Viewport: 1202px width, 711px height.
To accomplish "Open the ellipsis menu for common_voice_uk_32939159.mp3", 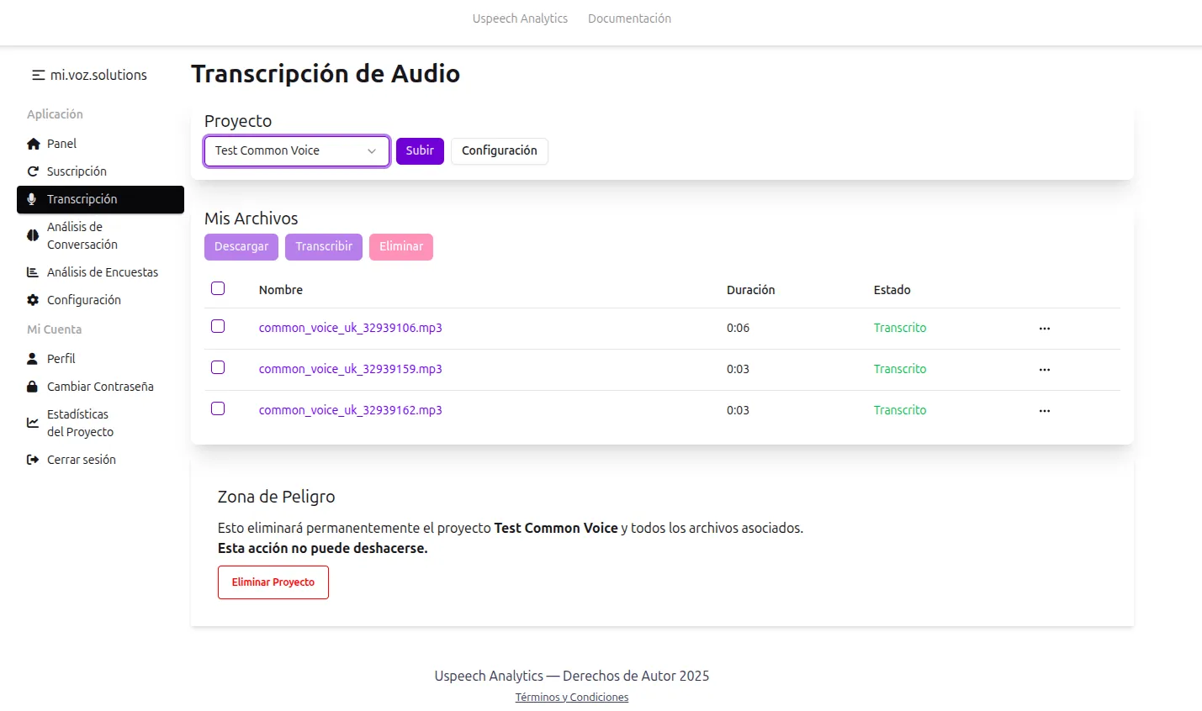I will [1044, 369].
